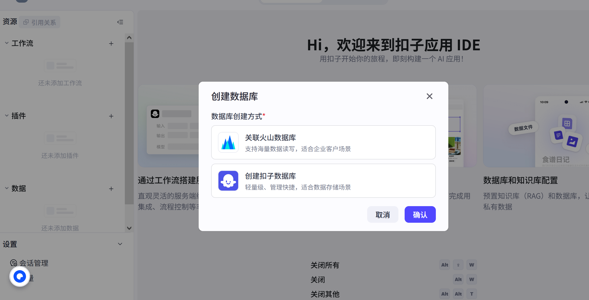Image resolution: width=589 pixels, height=300 pixels.
Task: Open the workflow card thumbnail
Action: (x=169, y=126)
